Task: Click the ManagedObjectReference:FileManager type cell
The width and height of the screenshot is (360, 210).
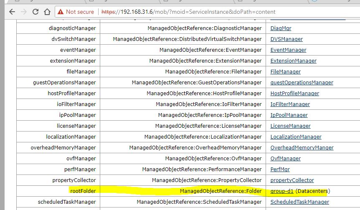Action: (183, 72)
